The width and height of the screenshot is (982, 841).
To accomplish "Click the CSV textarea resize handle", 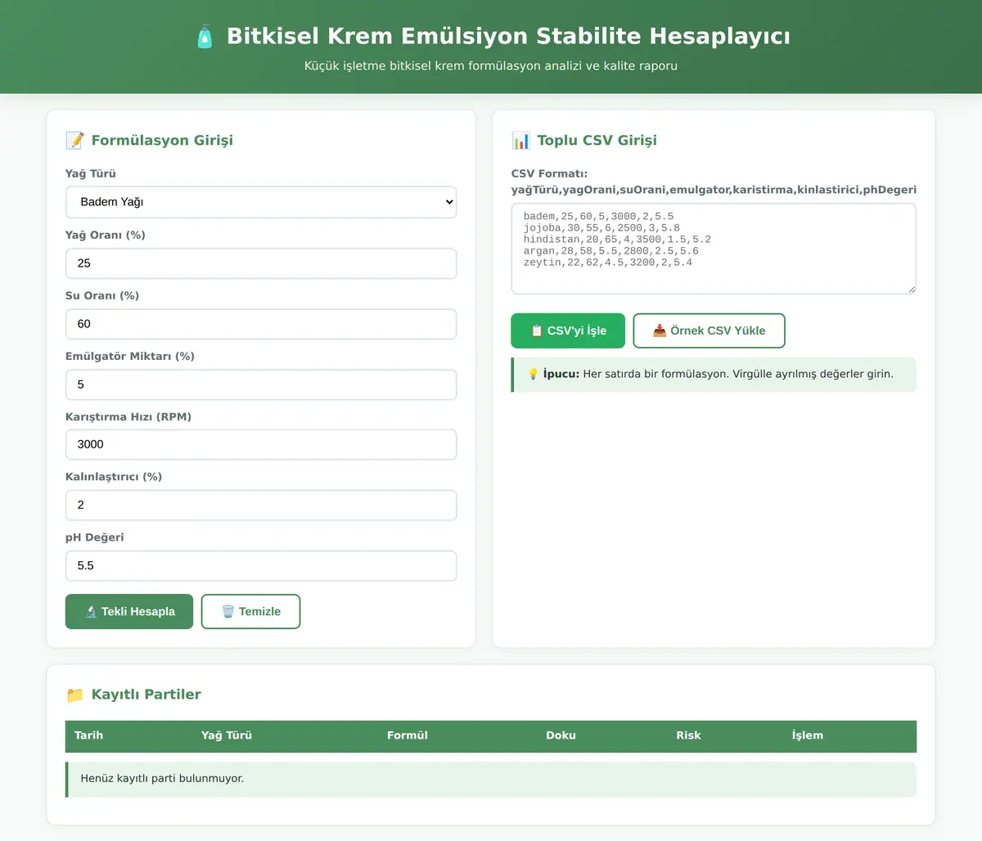I will pyautogui.click(x=911, y=288).
